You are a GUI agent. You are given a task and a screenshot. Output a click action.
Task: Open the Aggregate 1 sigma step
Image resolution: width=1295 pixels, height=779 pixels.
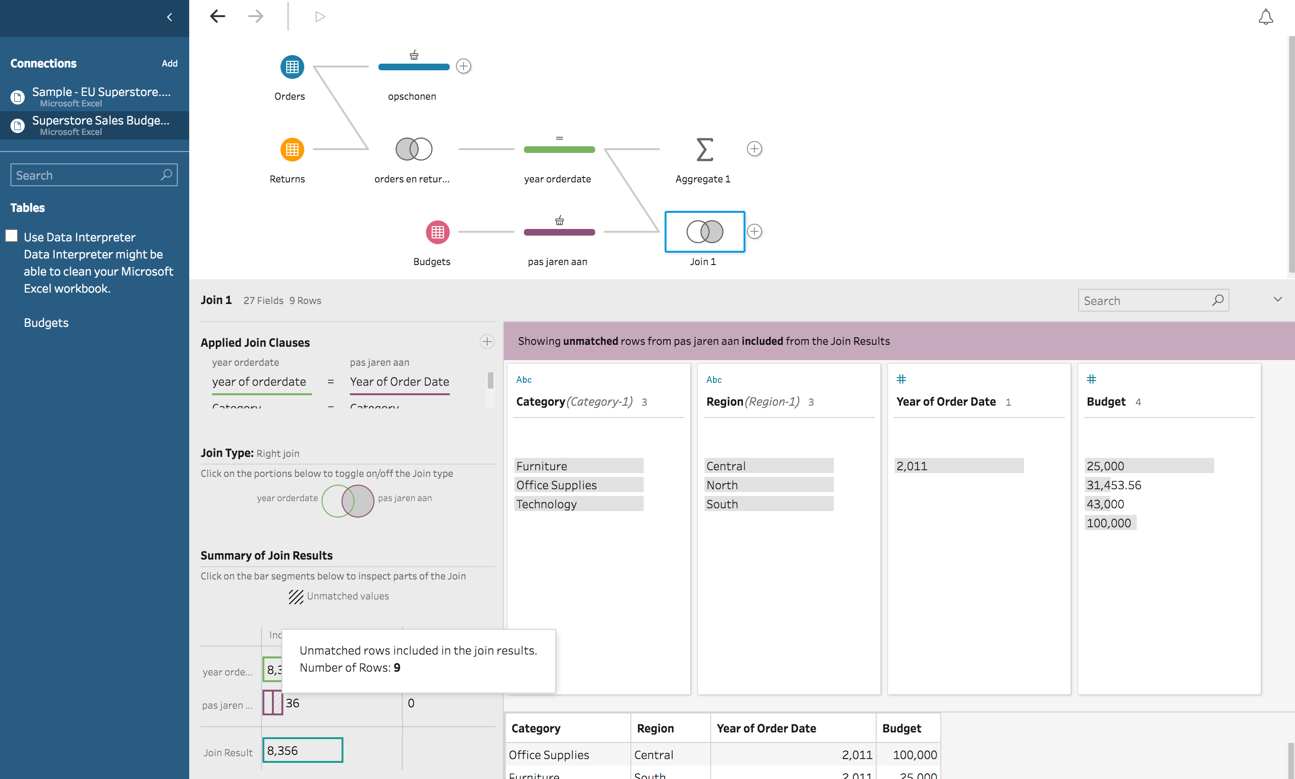704,150
